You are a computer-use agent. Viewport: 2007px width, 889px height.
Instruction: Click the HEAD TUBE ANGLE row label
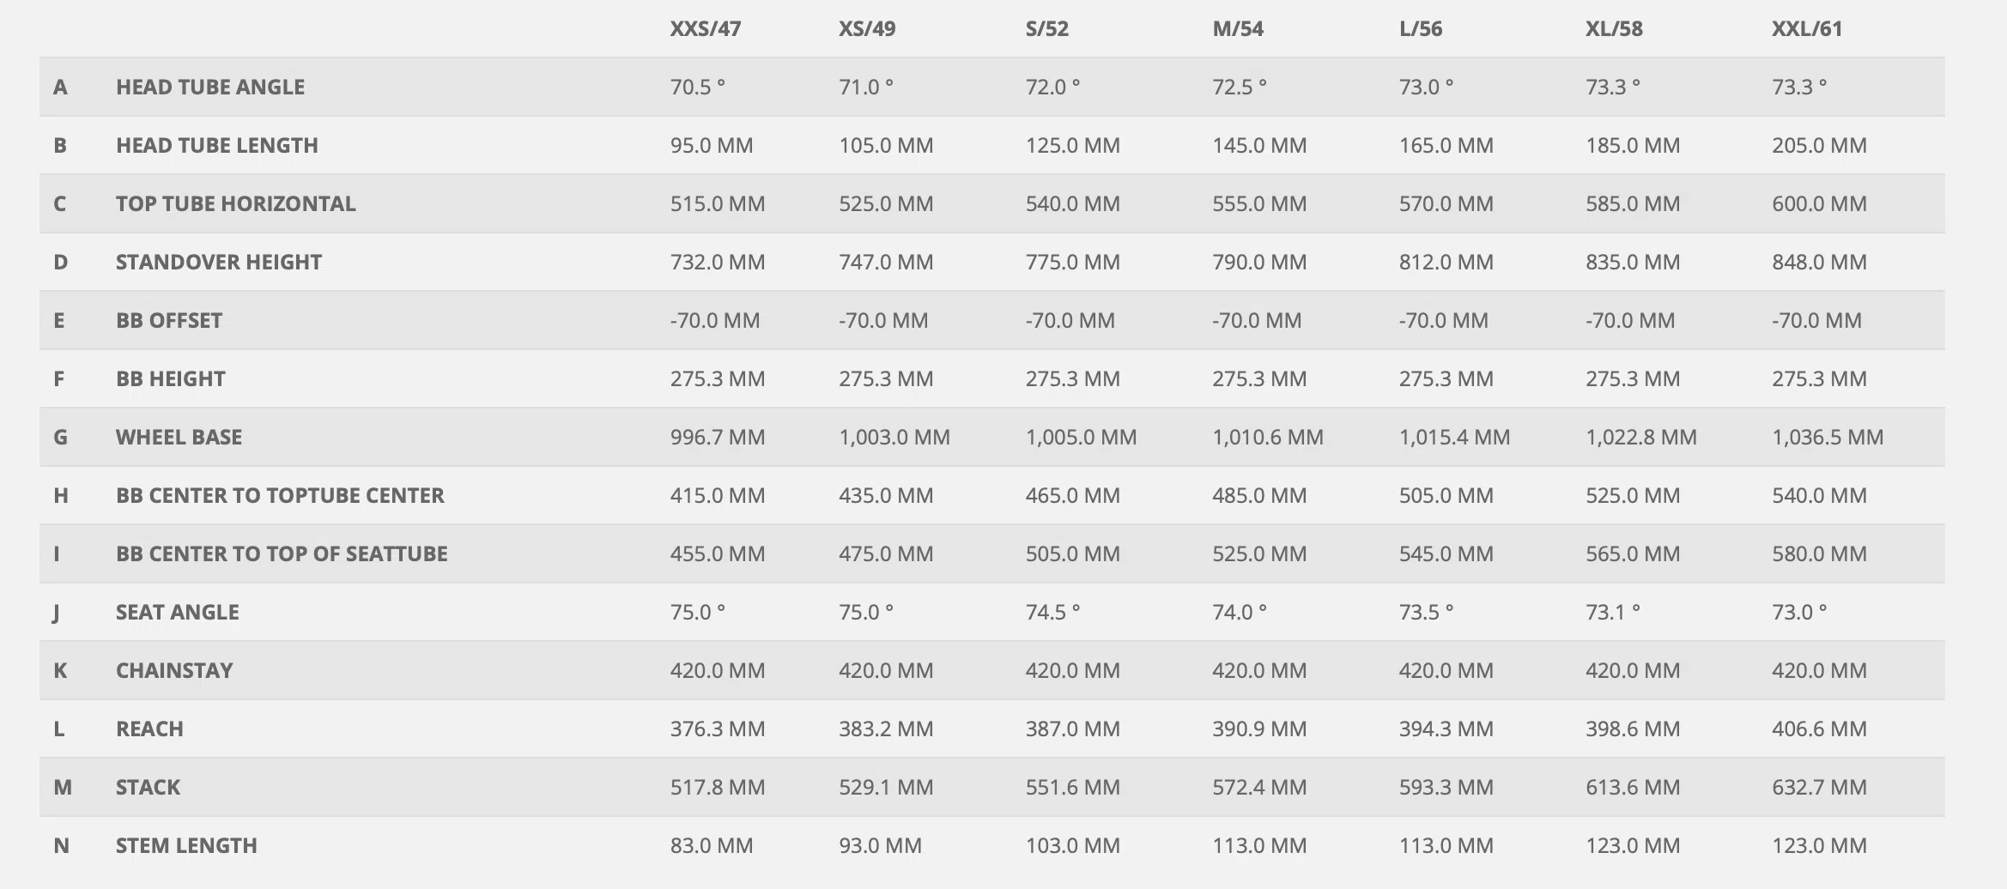[x=210, y=87]
